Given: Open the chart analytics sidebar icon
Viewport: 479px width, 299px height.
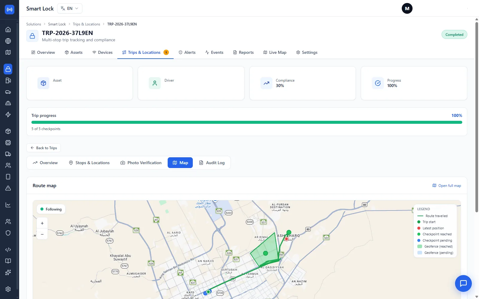Looking at the screenshot, I should point(8,205).
